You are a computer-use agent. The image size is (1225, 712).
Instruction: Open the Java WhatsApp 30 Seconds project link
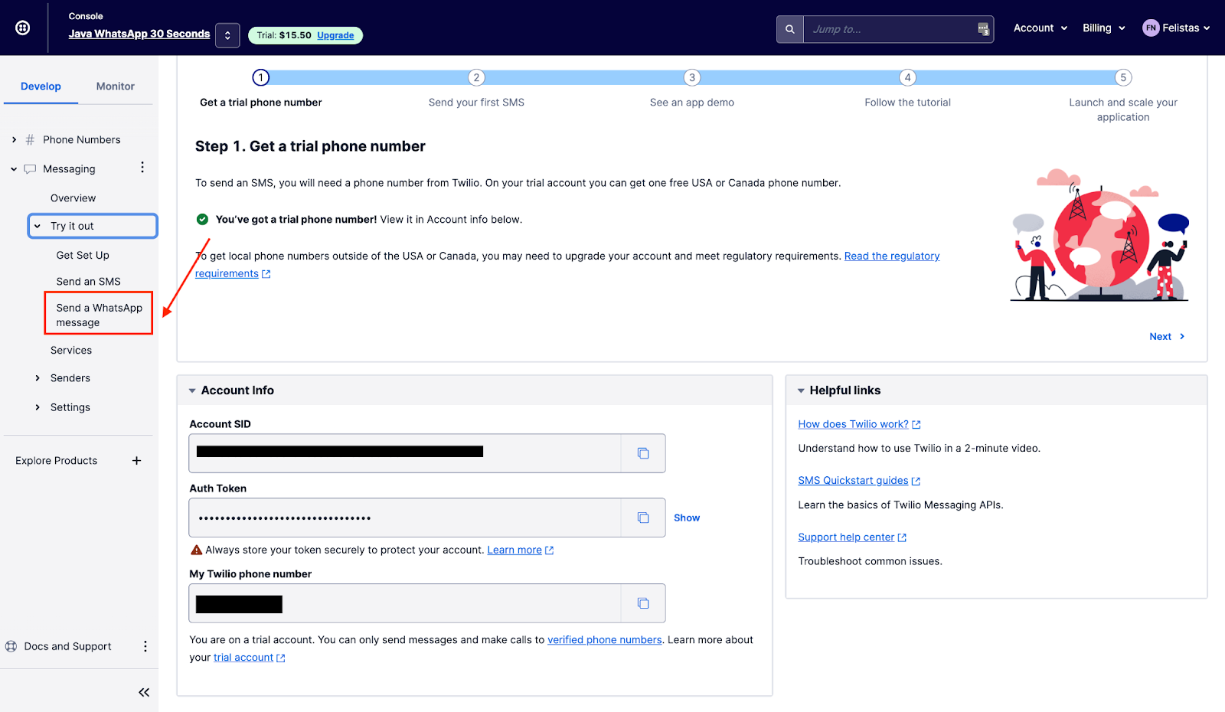coord(139,34)
